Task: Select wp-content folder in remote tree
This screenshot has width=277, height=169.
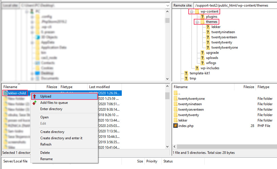Action: (x=210, y=11)
